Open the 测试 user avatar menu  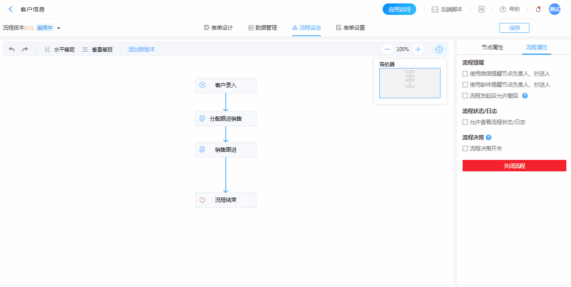click(554, 9)
